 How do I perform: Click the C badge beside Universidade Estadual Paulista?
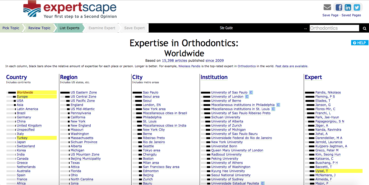point(263,183)
